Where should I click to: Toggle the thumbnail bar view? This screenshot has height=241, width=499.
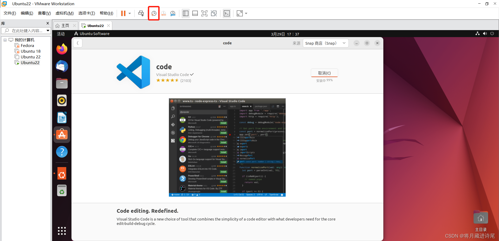pyautogui.click(x=195, y=13)
